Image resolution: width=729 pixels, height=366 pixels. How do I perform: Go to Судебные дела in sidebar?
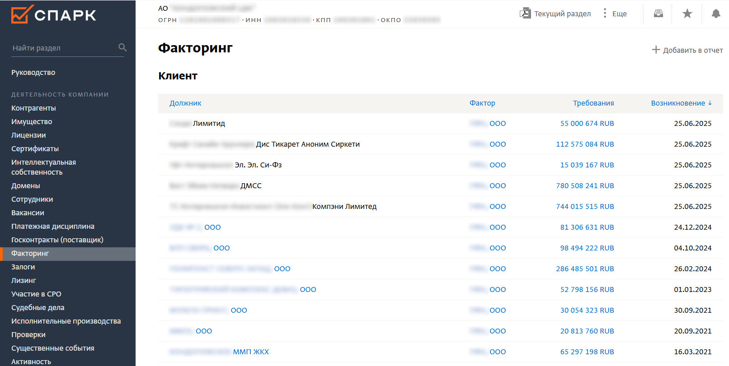[x=38, y=308]
